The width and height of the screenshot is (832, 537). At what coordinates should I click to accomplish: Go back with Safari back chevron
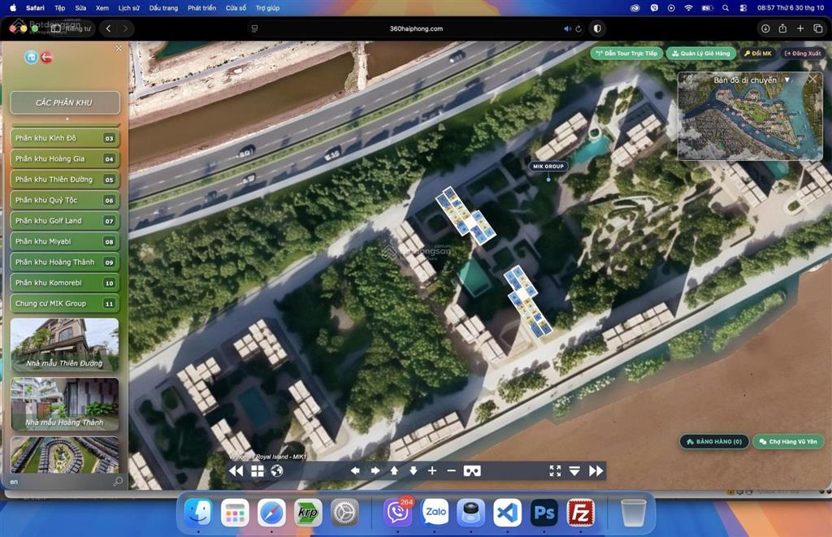(x=108, y=28)
